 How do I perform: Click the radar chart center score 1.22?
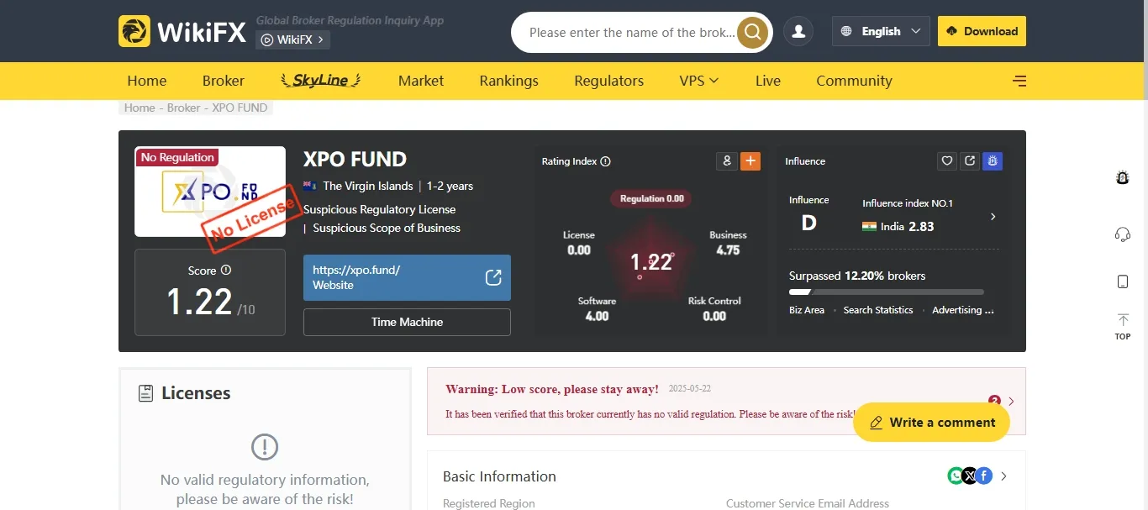click(651, 262)
